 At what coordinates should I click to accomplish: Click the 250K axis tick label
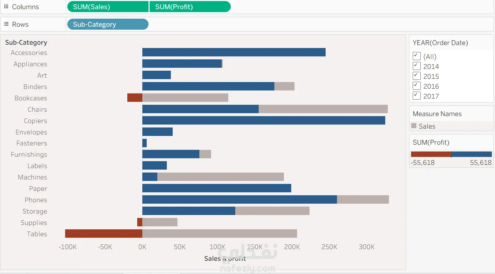[329, 247]
